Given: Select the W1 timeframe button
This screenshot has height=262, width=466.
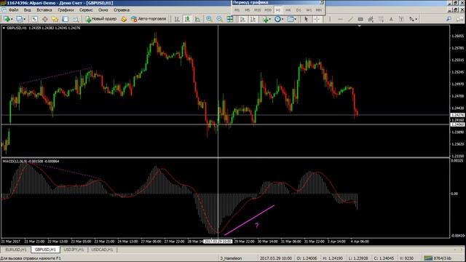Looking at the screenshot, I should 309,10.
